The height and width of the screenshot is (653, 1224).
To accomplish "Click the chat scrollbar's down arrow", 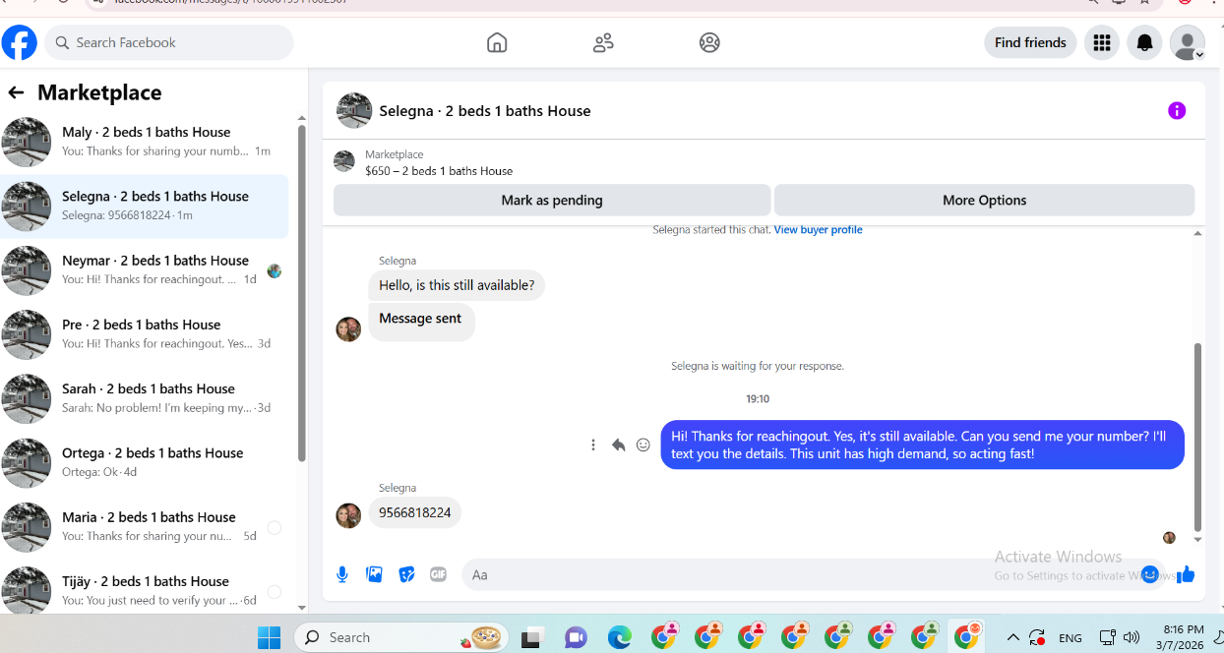I will pos(1197,539).
